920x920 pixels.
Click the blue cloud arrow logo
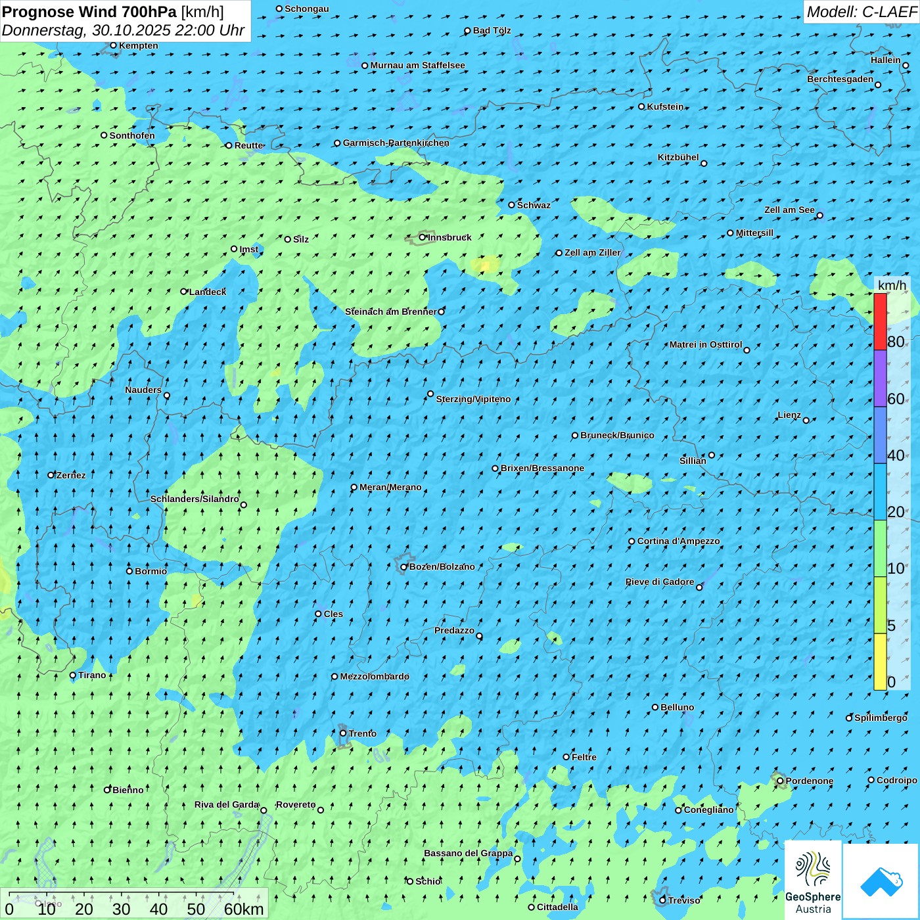point(881,881)
